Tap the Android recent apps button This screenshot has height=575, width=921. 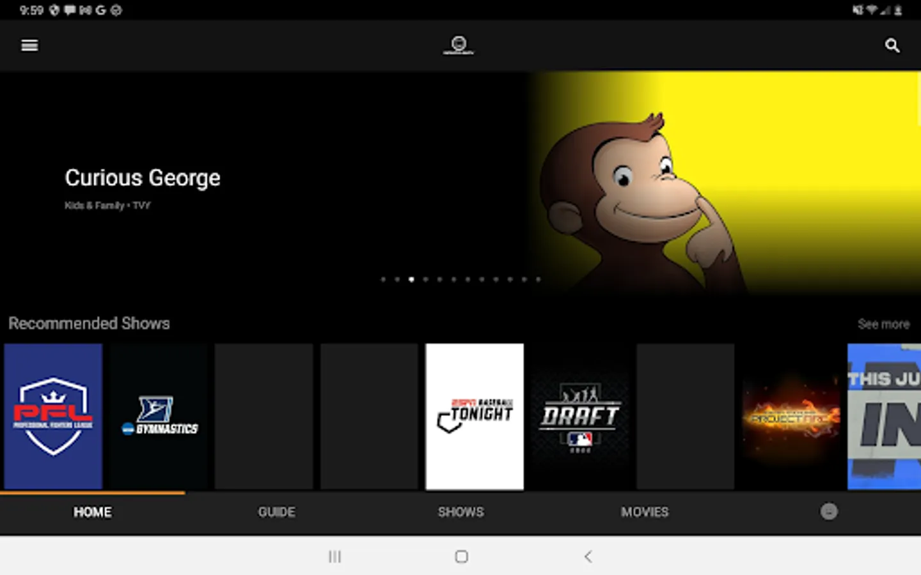[x=335, y=556]
